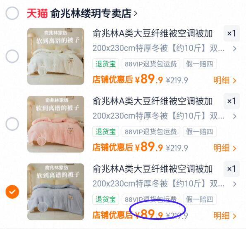Viewport: 246px width, 229px height.
Task: Expand spec options for the blue-gray quilt
Action: [165, 184]
